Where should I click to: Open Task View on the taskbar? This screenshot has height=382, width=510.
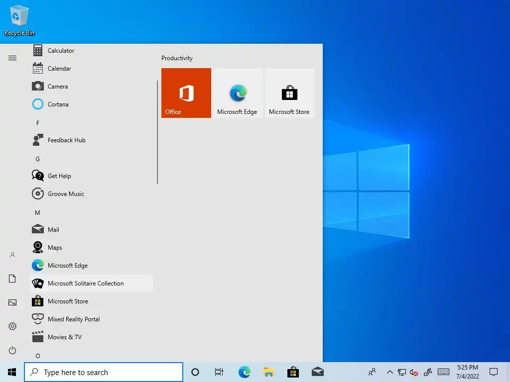[219, 372]
